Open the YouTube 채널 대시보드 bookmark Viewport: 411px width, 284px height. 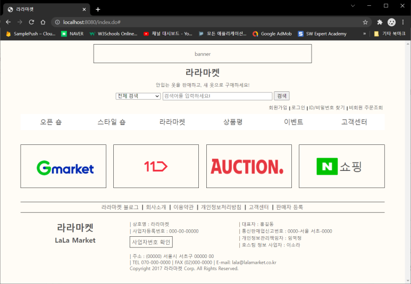pyautogui.click(x=168, y=34)
